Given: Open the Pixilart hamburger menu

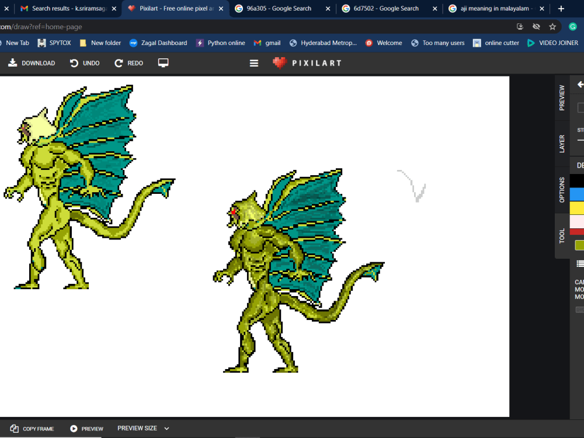Looking at the screenshot, I should point(254,63).
